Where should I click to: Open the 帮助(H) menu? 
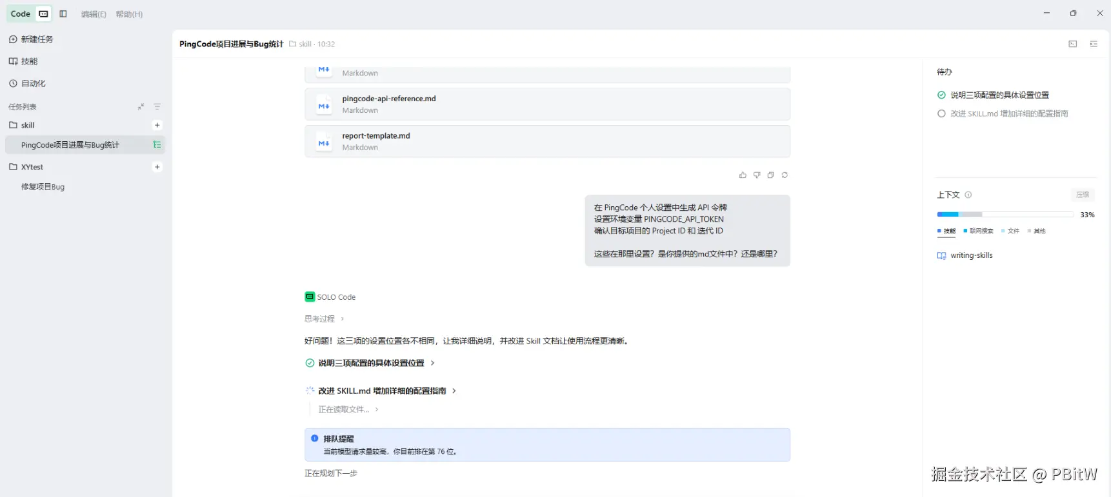[x=129, y=14]
